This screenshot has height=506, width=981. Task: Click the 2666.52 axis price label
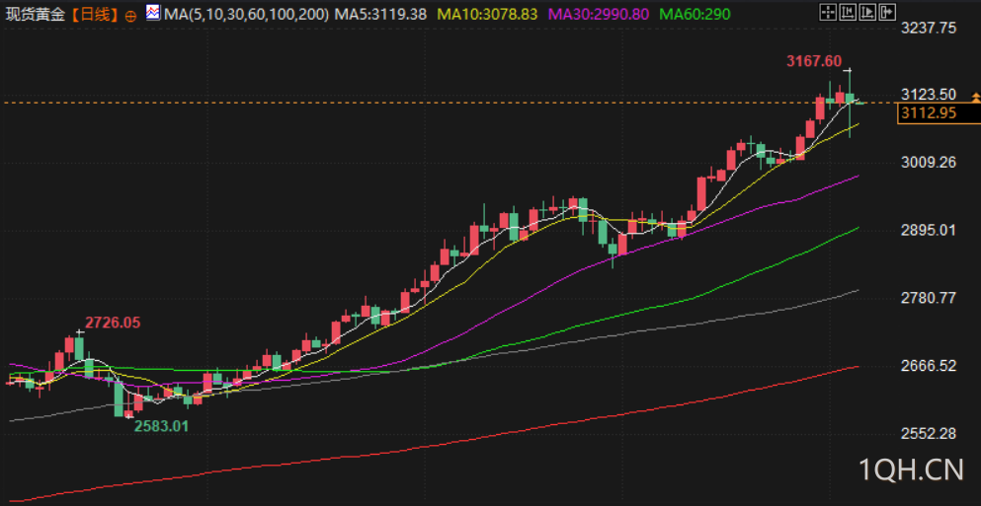tap(929, 365)
